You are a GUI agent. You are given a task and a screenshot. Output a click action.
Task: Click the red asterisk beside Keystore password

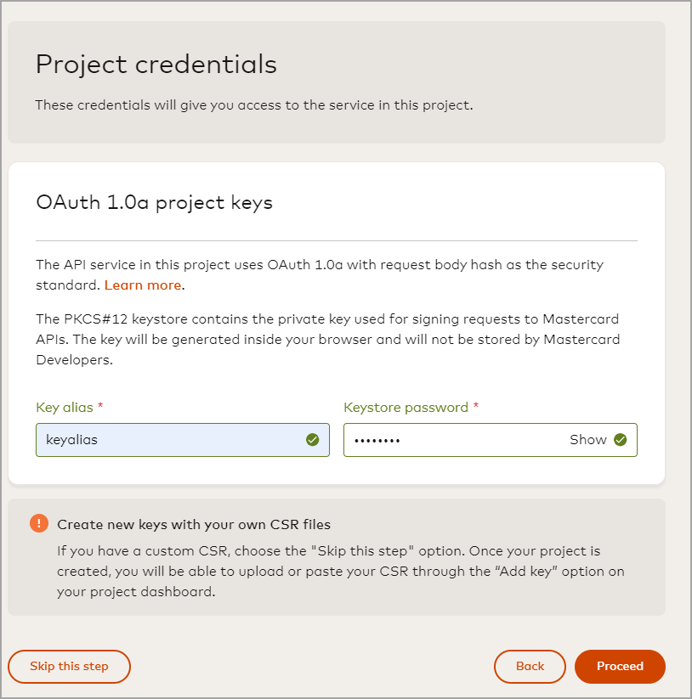(x=476, y=408)
